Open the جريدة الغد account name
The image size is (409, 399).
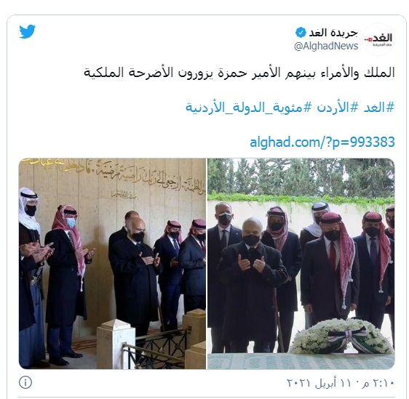click(333, 33)
